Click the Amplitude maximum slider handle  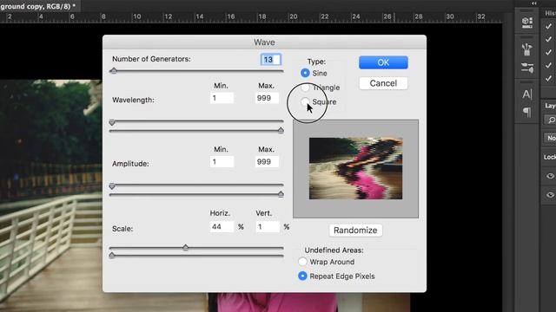click(281, 194)
